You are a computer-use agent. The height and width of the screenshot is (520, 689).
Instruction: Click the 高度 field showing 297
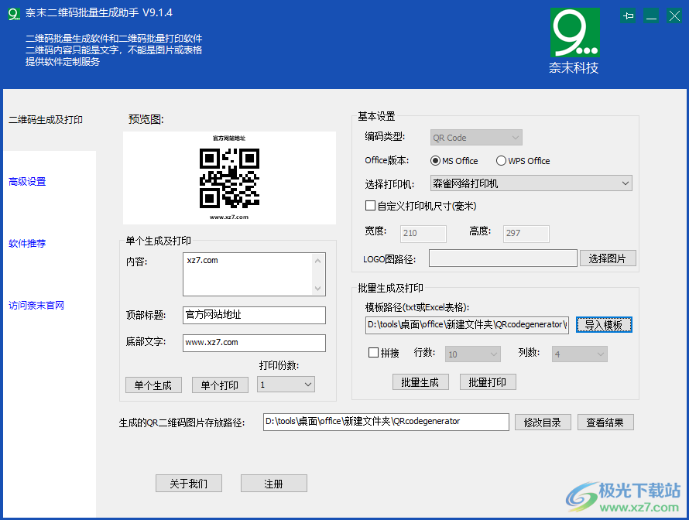pyautogui.click(x=526, y=233)
